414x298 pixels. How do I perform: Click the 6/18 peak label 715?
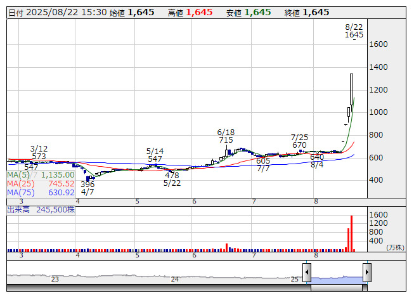click(226, 139)
